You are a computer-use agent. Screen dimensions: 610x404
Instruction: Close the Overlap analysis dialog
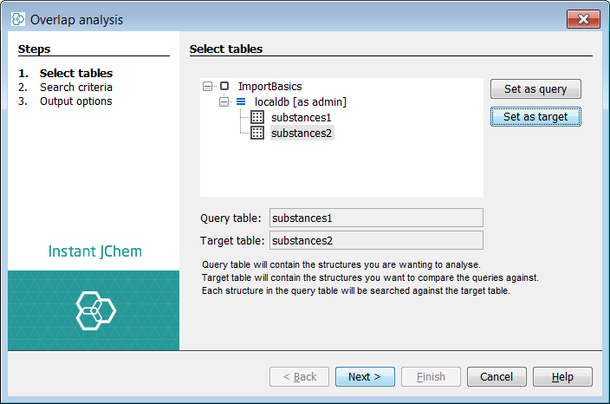click(x=584, y=19)
